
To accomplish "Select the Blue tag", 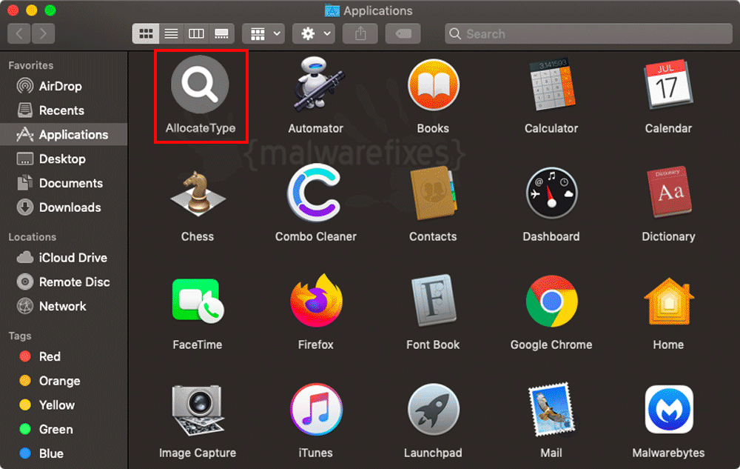I will pyautogui.click(x=64, y=453).
